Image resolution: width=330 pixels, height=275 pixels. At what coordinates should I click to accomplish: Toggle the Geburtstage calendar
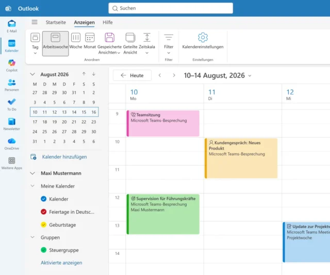[x=43, y=225]
